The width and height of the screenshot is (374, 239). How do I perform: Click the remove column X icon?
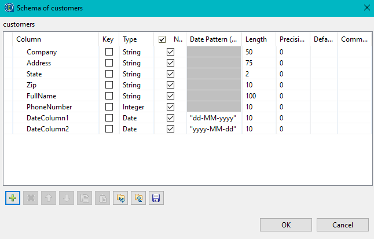point(31,198)
